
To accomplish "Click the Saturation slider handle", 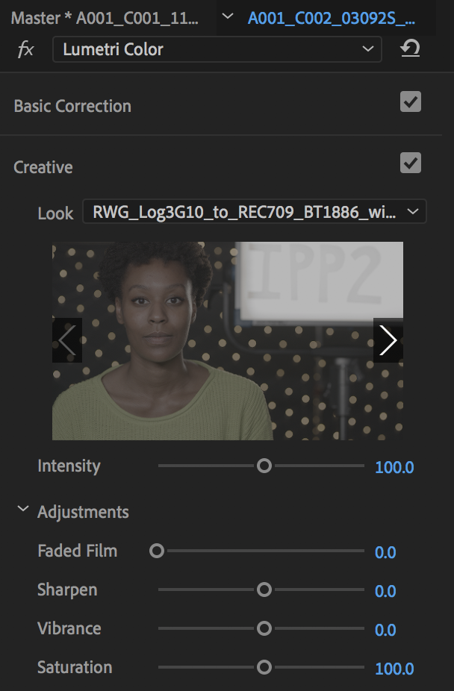I will pyautogui.click(x=264, y=667).
